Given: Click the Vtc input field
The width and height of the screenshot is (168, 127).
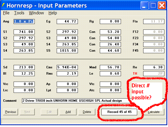Looking at the screenshot, I should tap(110, 84).
